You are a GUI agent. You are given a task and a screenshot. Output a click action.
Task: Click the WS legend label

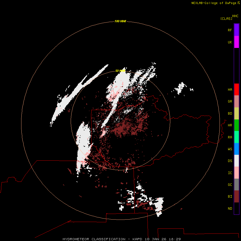(230, 149)
